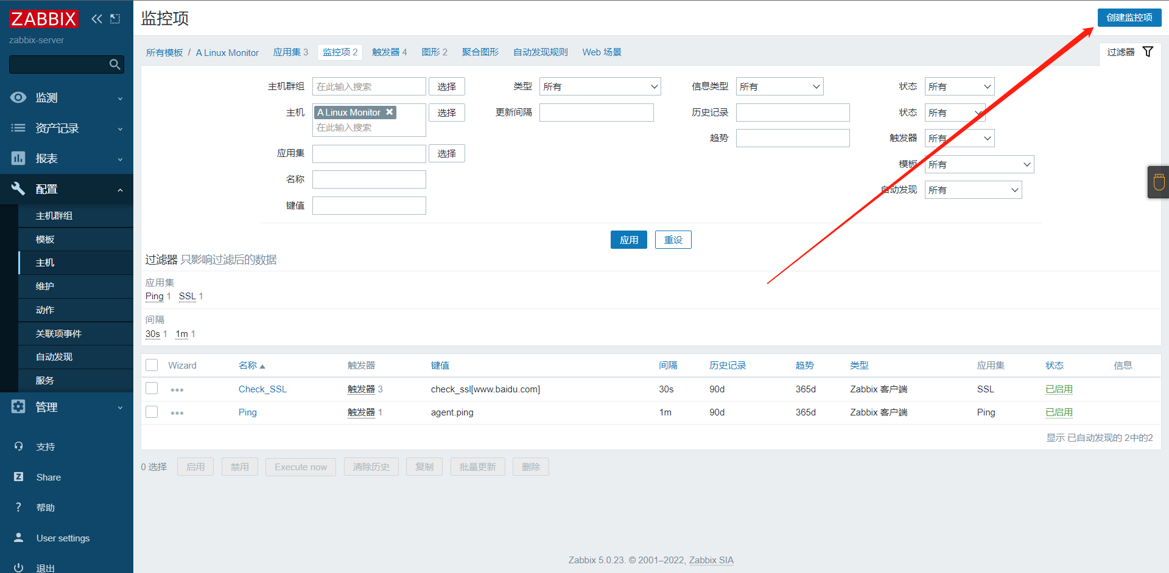Click the sidebar search magnifier icon

pyautogui.click(x=114, y=64)
